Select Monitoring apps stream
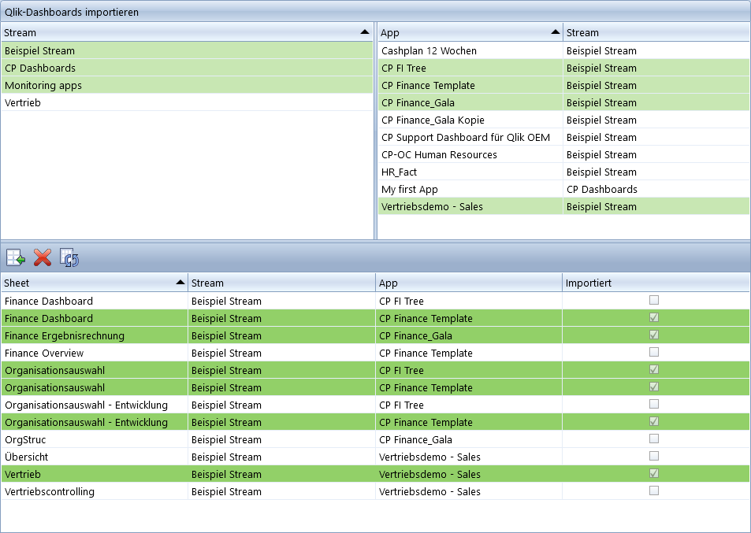The height and width of the screenshot is (533, 751). click(x=187, y=85)
